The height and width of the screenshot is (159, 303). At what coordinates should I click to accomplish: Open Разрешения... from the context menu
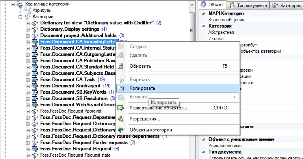point(144,119)
